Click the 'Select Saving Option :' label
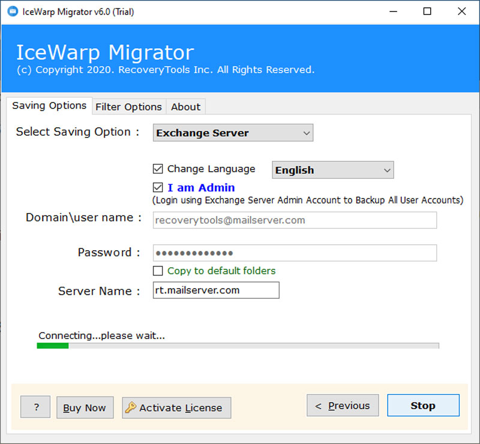Image resolution: width=480 pixels, height=444 pixels. (x=78, y=131)
